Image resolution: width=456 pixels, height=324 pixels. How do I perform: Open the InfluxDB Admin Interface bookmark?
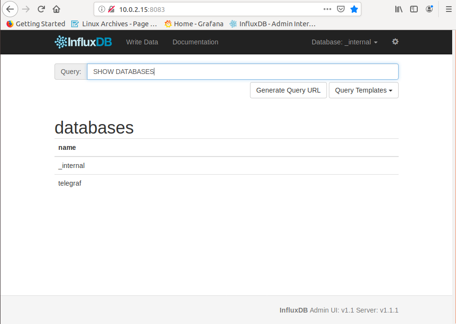(272, 24)
